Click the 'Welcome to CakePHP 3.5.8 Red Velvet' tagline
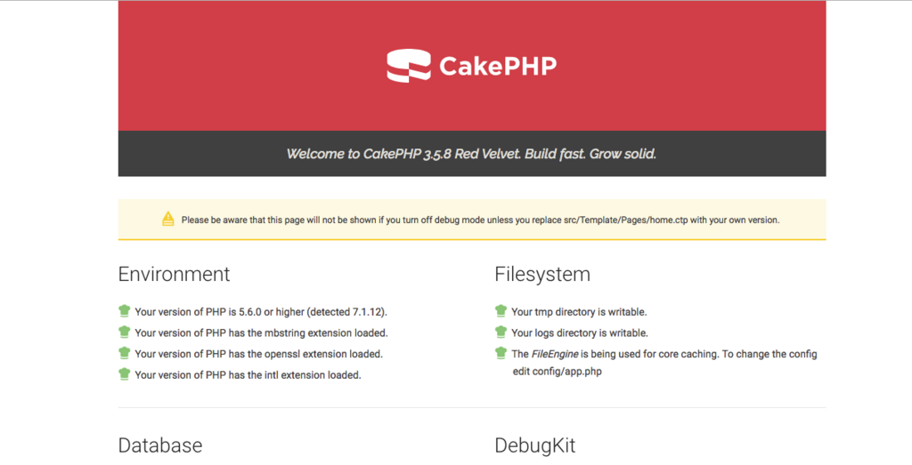912x465 pixels. tap(472, 154)
